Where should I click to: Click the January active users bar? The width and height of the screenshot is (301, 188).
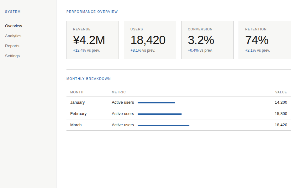[x=156, y=103]
